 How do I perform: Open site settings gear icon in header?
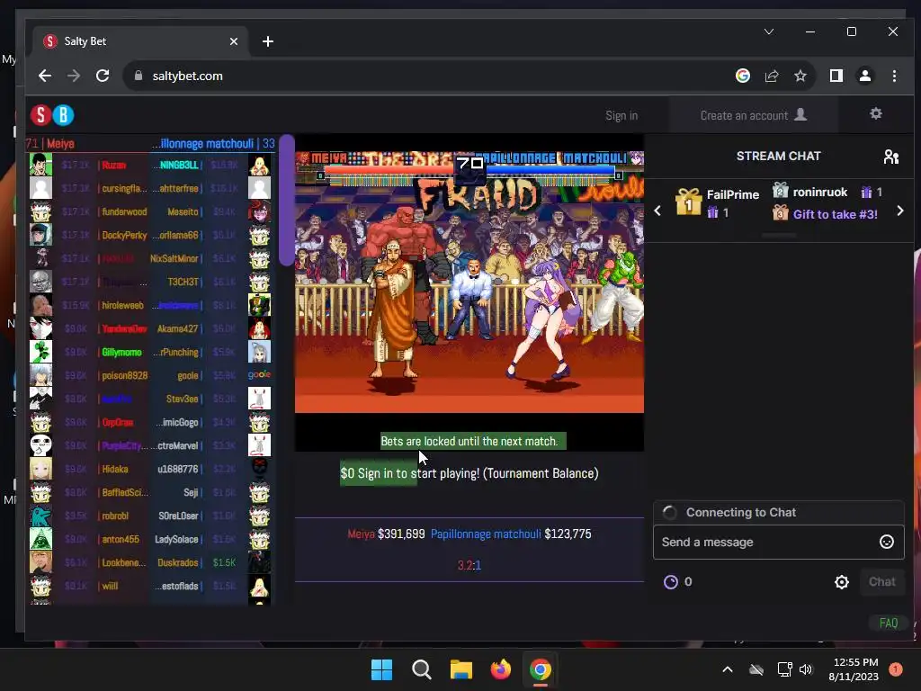(876, 114)
